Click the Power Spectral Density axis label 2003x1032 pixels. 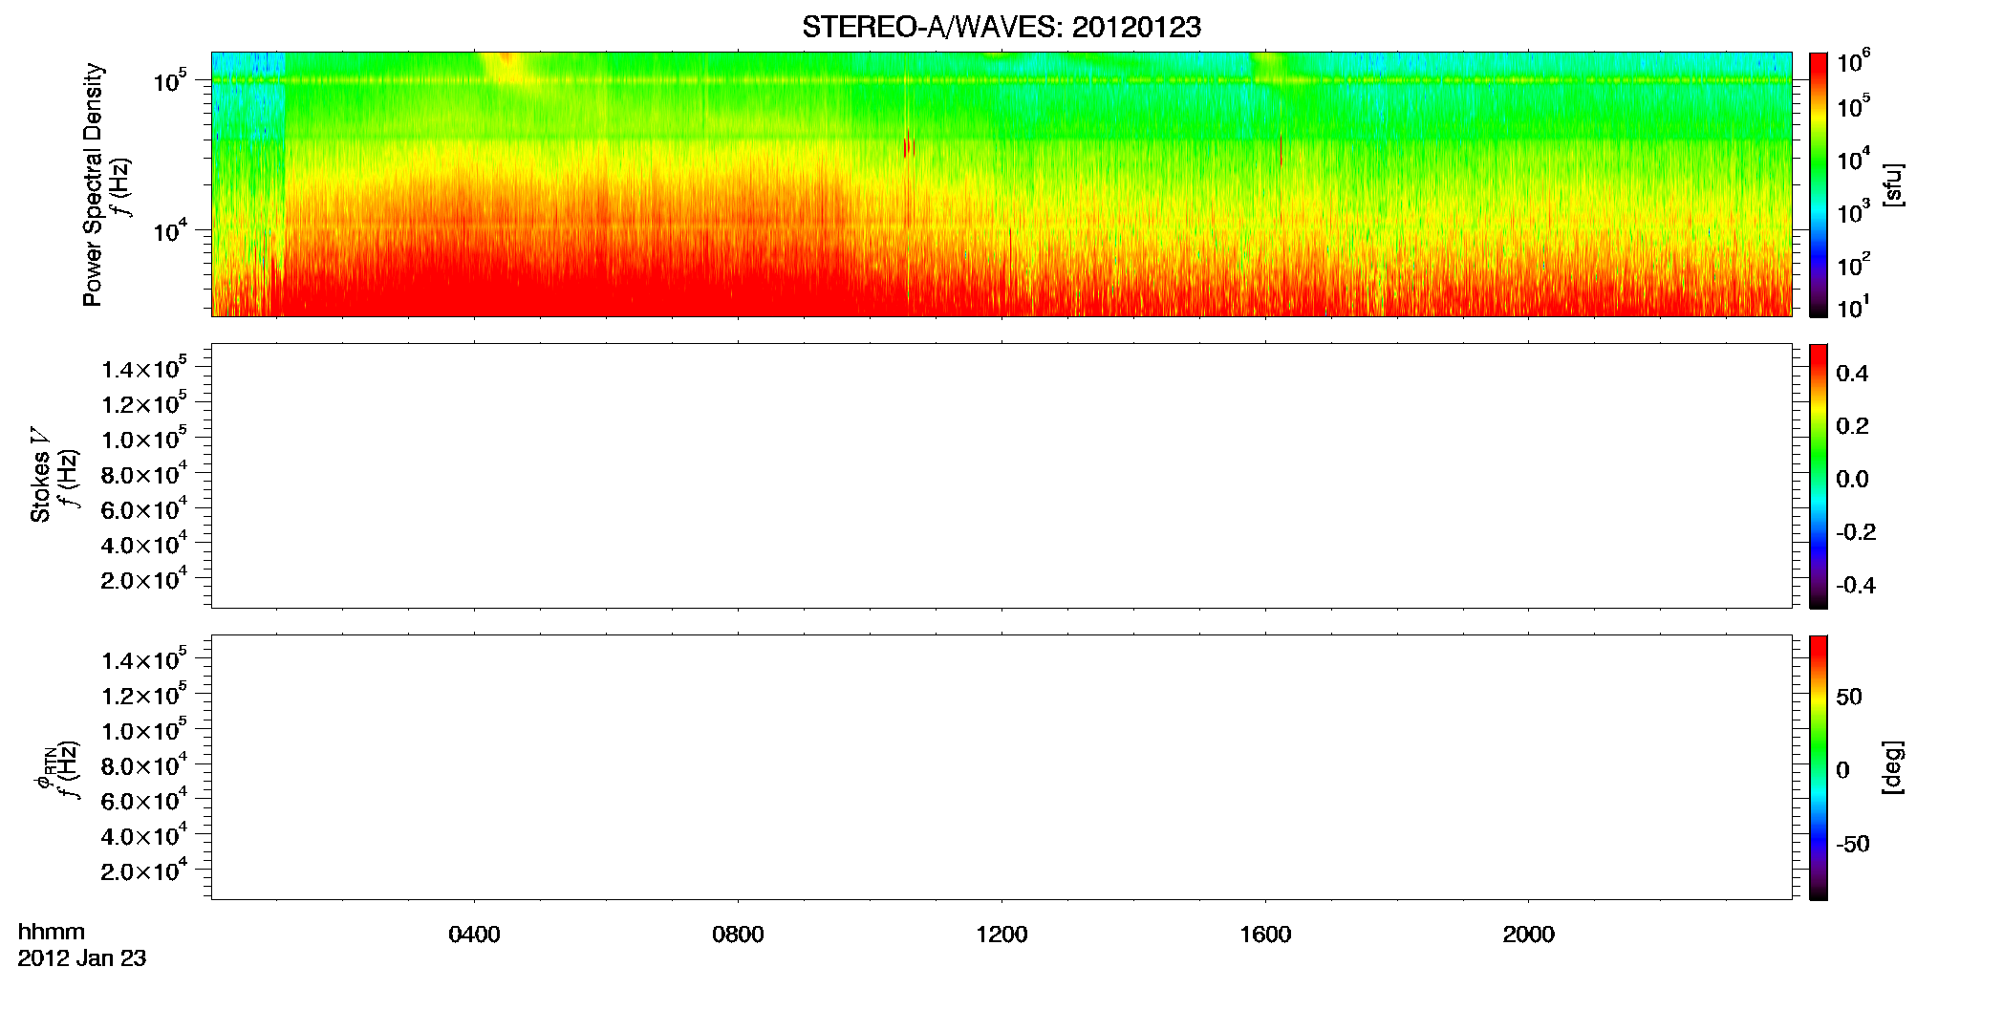pos(93,184)
